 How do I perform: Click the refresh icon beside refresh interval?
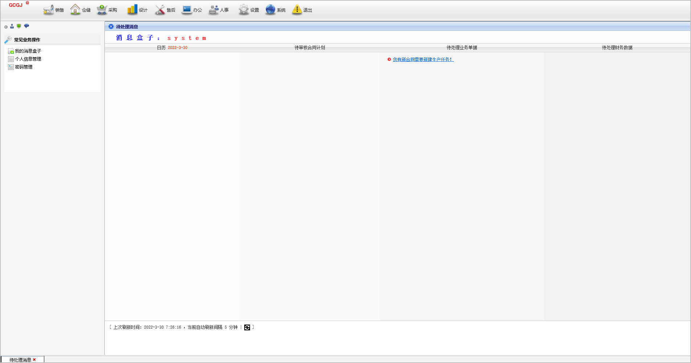coord(247,327)
